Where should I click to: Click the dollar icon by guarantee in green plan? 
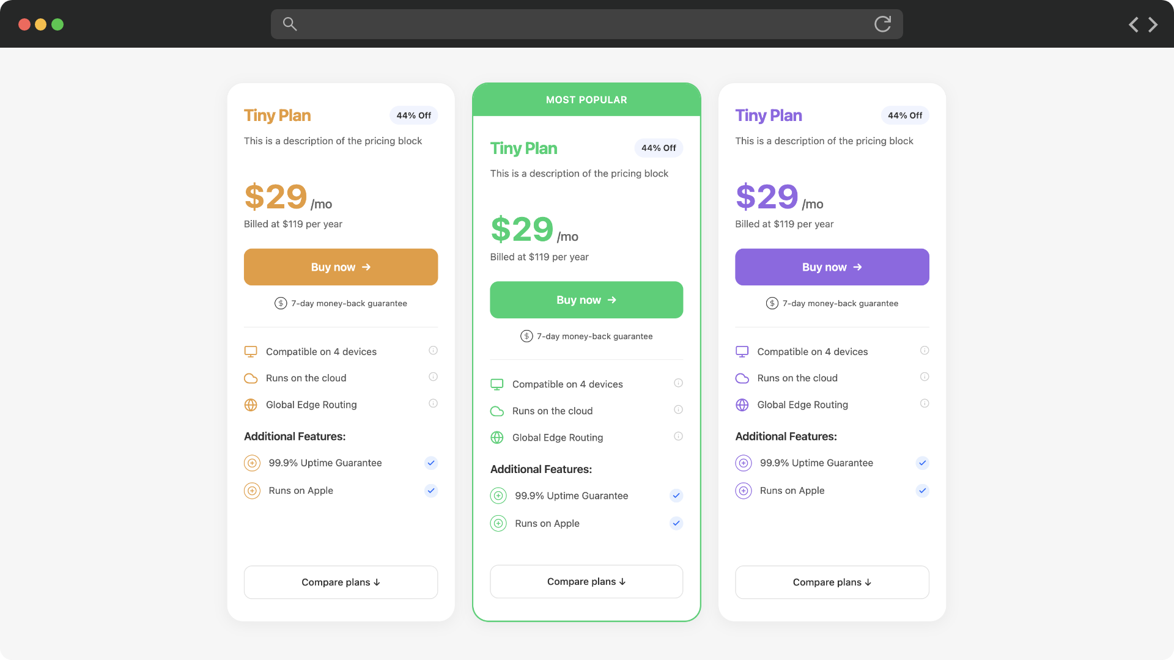tap(526, 336)
